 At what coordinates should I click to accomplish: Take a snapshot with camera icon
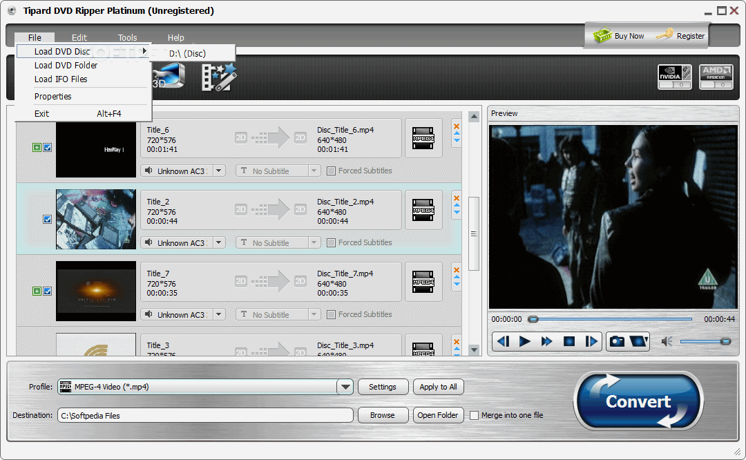(x=617, y=341)
